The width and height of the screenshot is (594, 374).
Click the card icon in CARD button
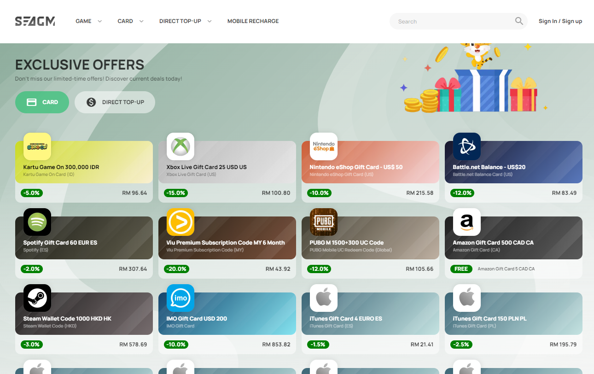point(32,102)
